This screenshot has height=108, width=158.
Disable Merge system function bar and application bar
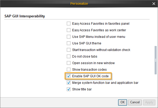click(x=69, y=83)
